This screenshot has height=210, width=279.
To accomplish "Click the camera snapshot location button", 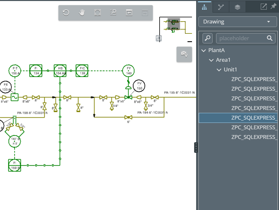I will [x=184, y=54].
